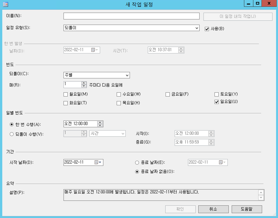The height and width of the screenshot is (218, 278).
Task: Click the 시작 날짜(D): label
Action: 21,162
